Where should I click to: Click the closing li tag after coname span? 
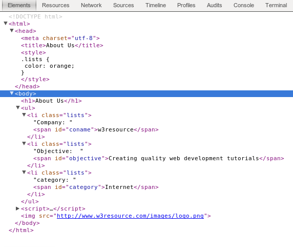click(36, 137)
